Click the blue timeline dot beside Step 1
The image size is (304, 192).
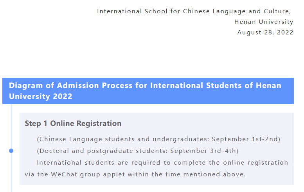point(11,151)
